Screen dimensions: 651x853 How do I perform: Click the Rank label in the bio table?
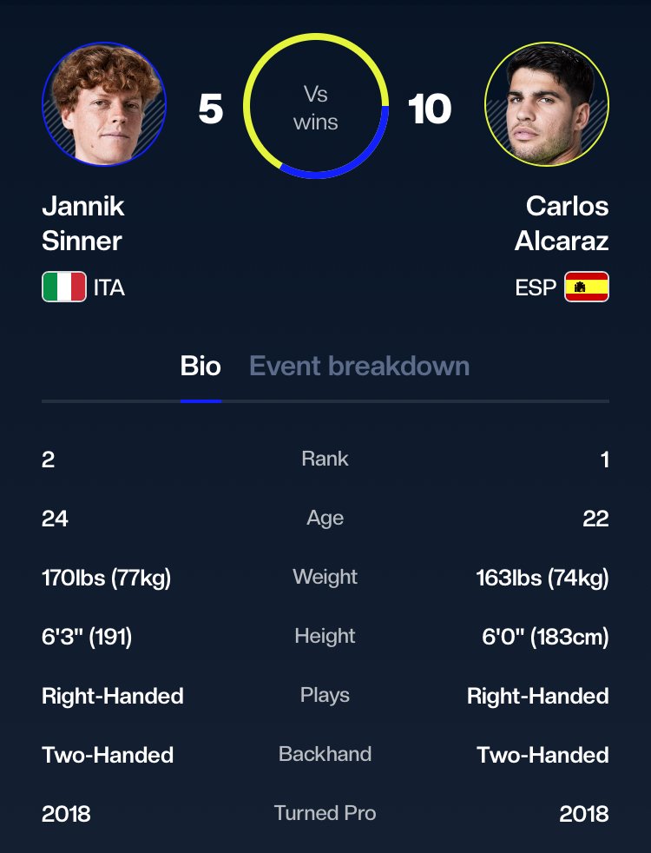[x=325, y=459]
